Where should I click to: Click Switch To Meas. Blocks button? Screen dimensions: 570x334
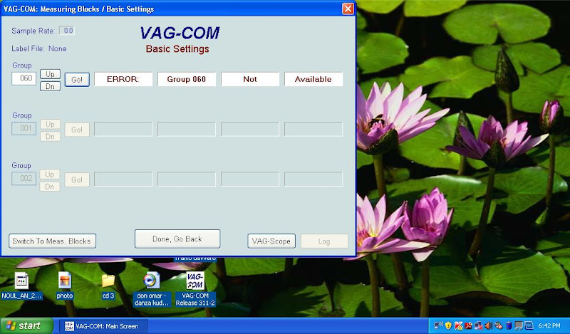point(52,241)
